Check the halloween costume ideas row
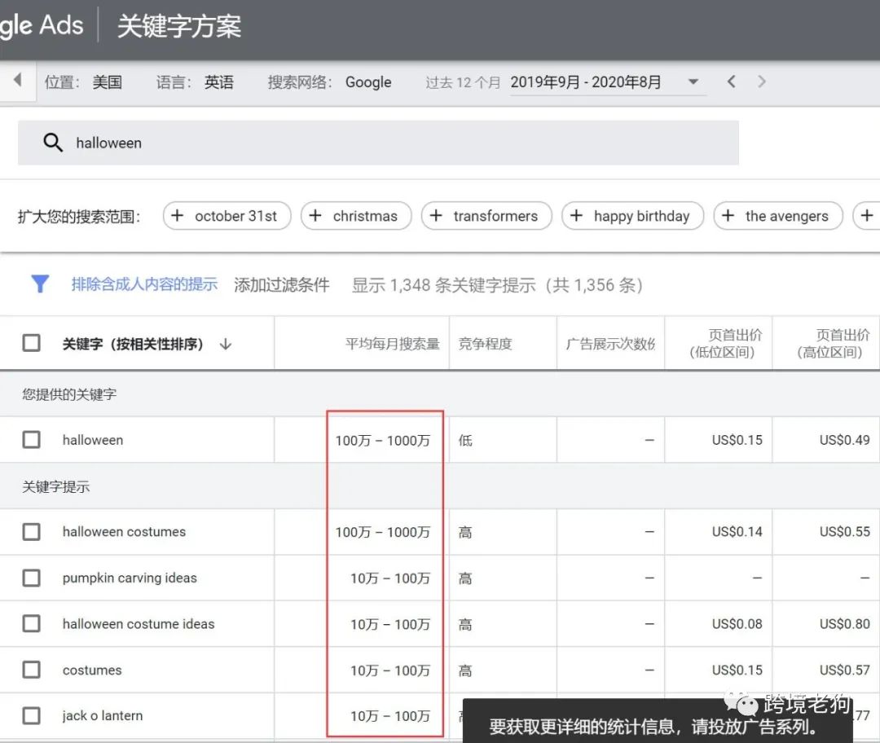This screenshot has width=880, height=743. [x=32, y=623]
